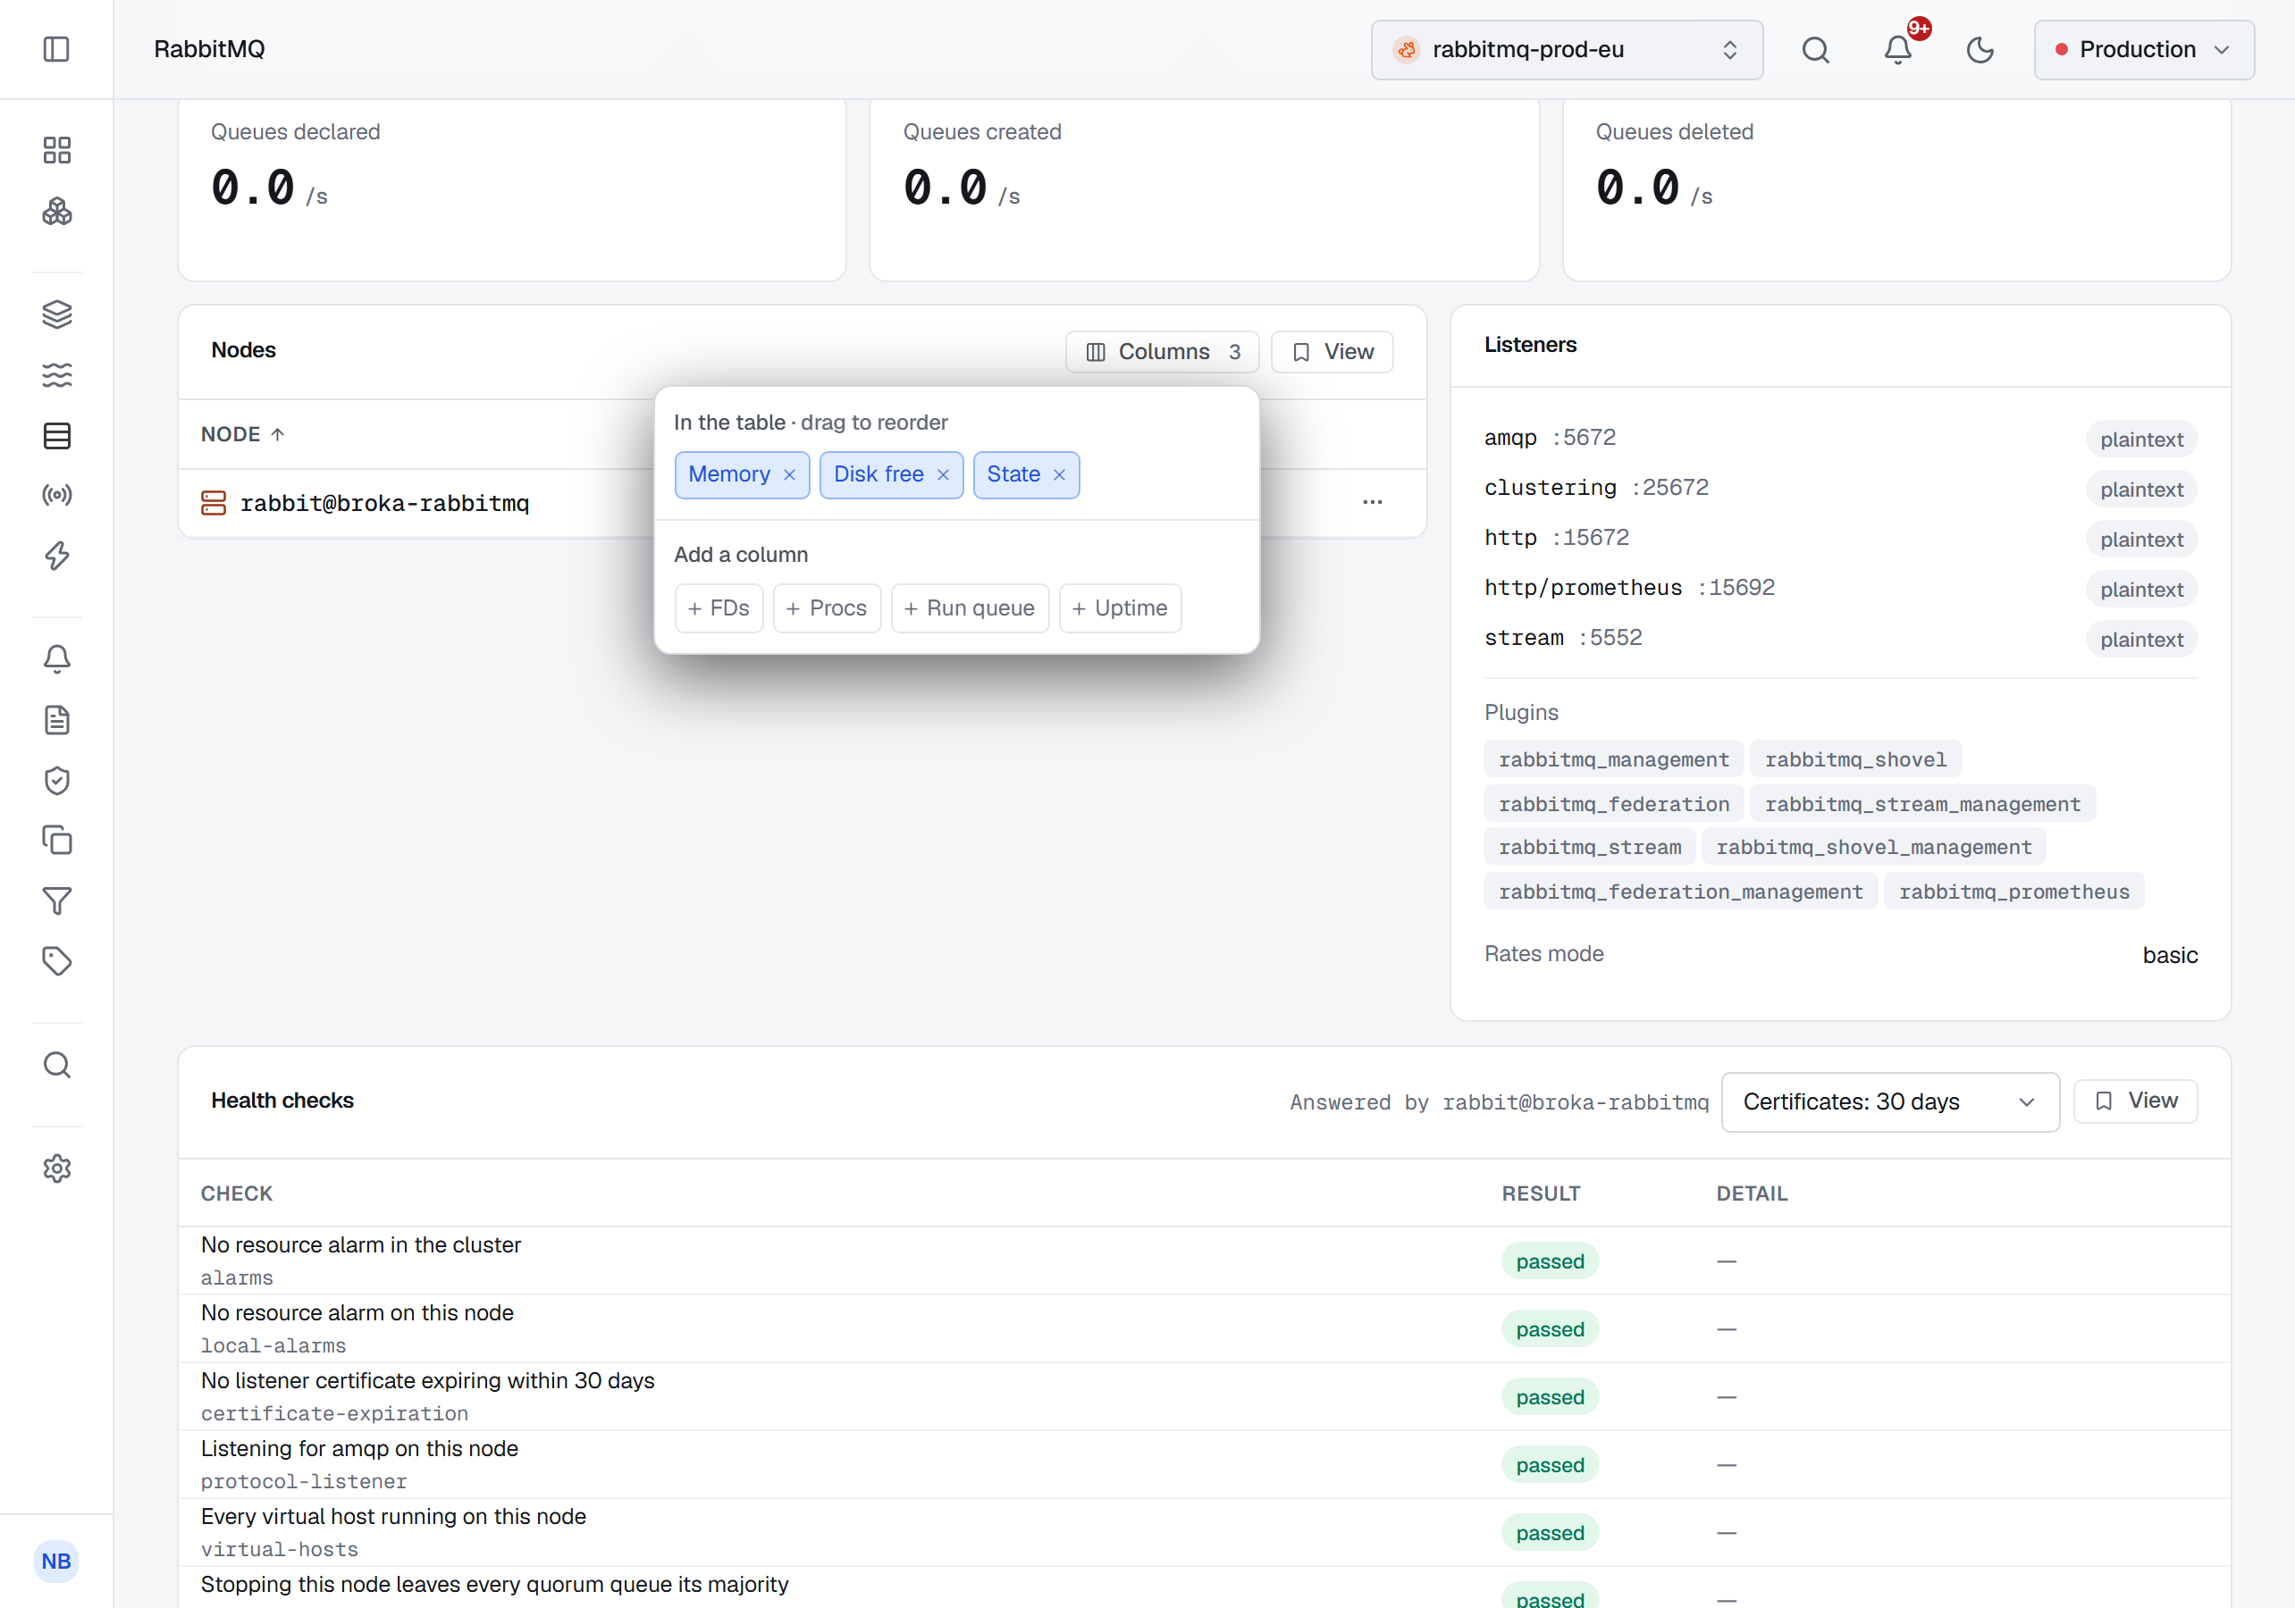Toggle the Columns 3 popover button
Viewport: 2295px width, 1608px height.
click(x=1162, y=352)
